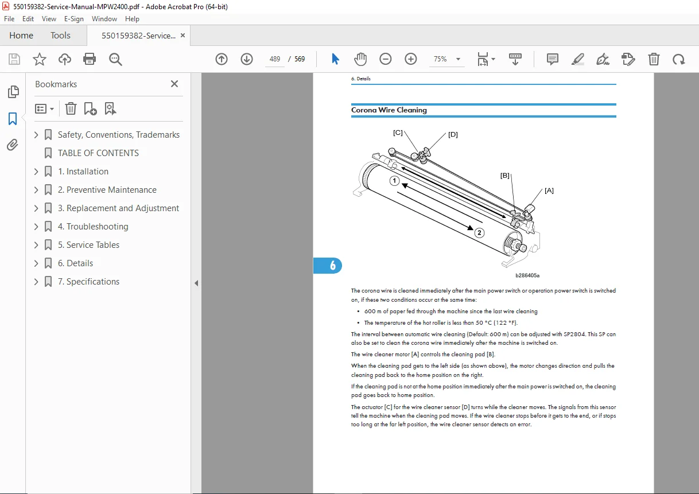The width and height of the screenshot is (699, 494).
Task: Open the Find text search tool
Action: point(115,59)
